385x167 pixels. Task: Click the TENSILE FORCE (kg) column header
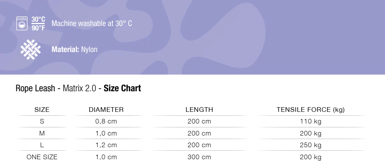(311, 110)
